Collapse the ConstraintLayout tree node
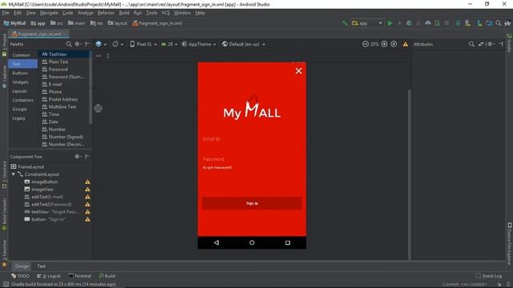Viewport: 513px width, 288px height. point(14,174)
